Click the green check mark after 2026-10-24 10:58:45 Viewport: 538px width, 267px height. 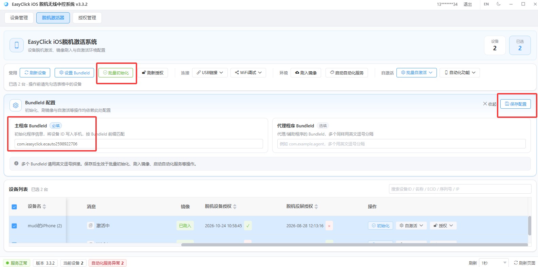pos(248,226)
